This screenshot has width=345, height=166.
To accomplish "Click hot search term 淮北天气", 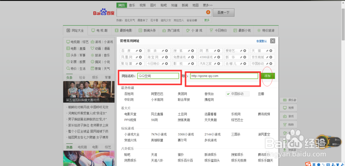I will coord(130,20).
